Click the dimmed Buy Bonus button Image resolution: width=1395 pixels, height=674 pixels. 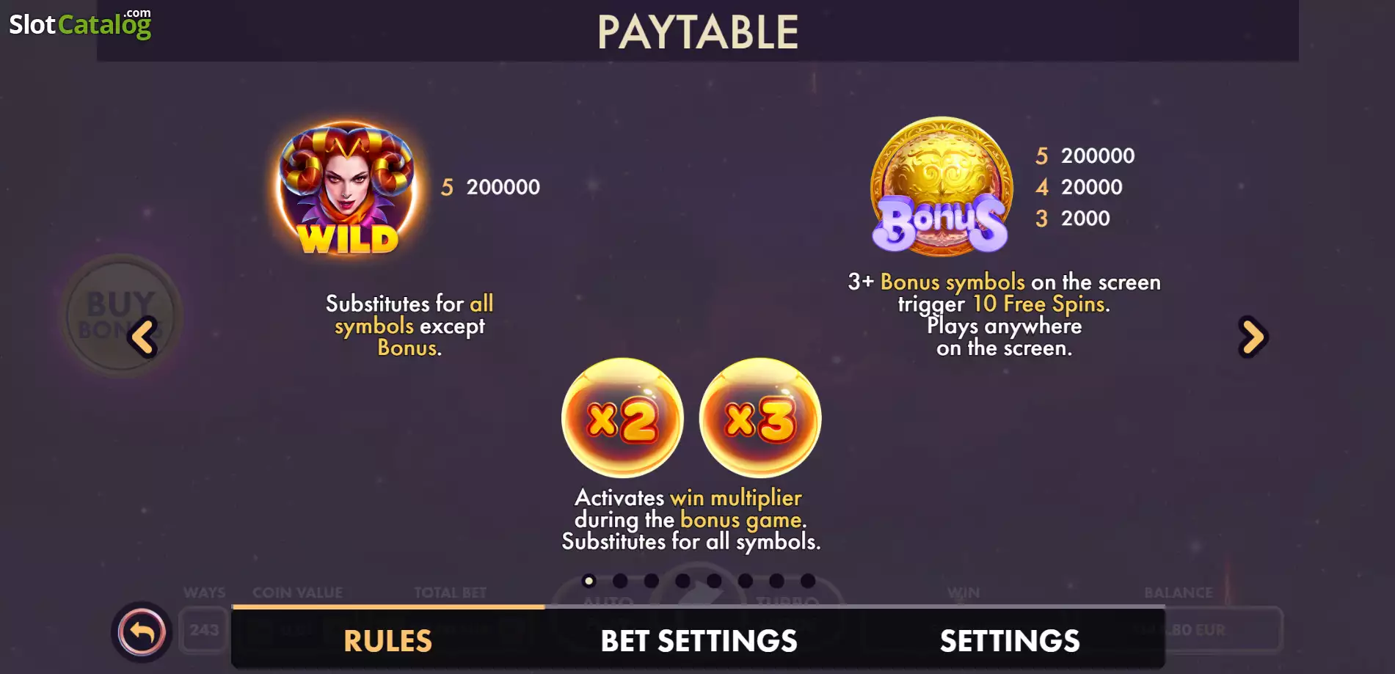(120, 315)
